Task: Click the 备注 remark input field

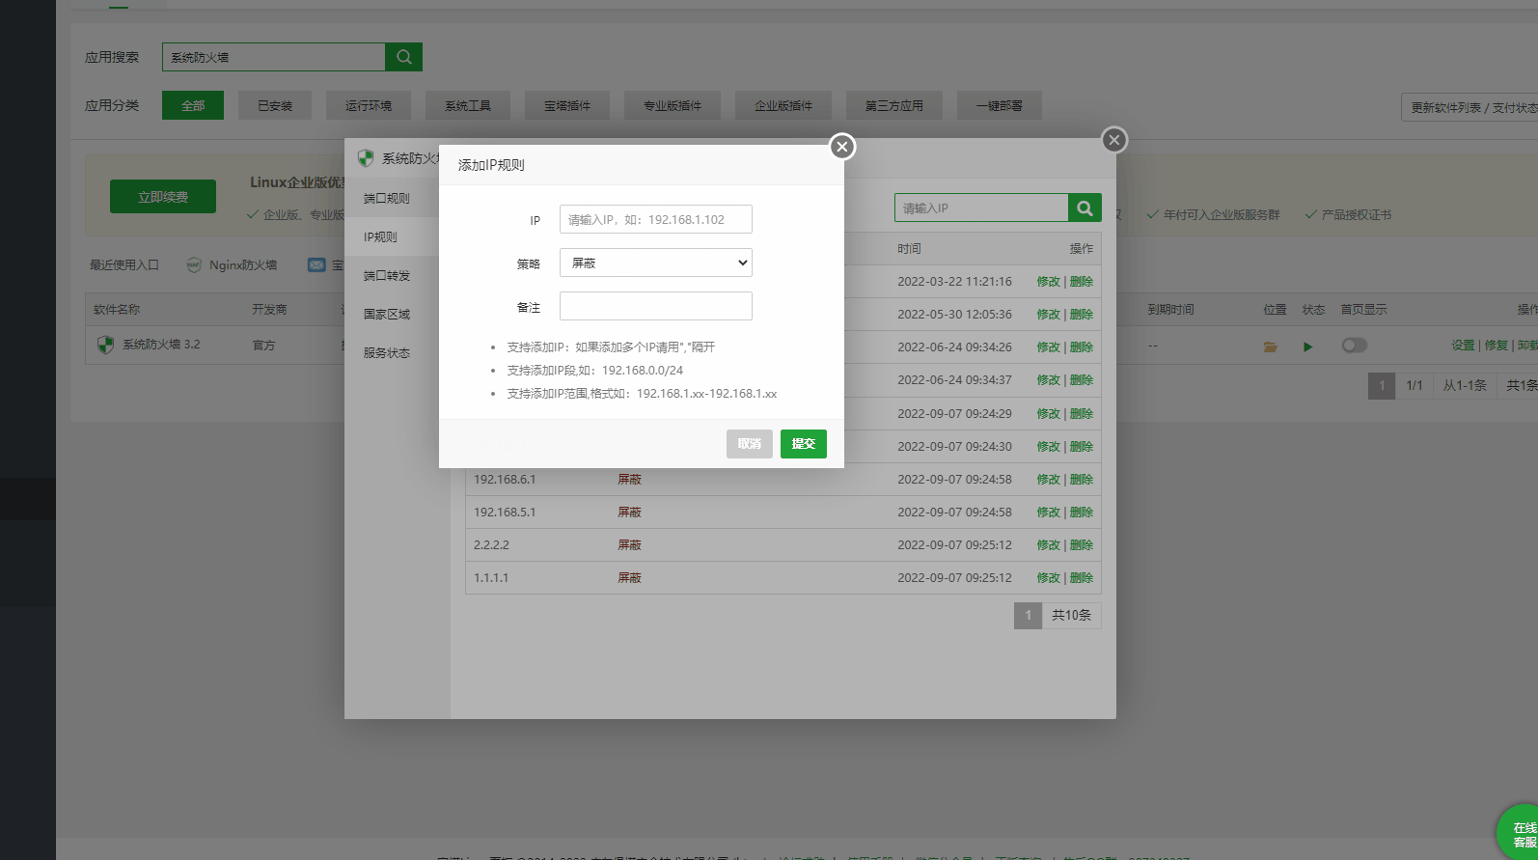Action: (656, 306)
